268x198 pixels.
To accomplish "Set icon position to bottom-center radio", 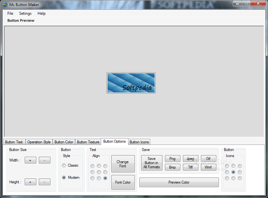I will 233,178.
